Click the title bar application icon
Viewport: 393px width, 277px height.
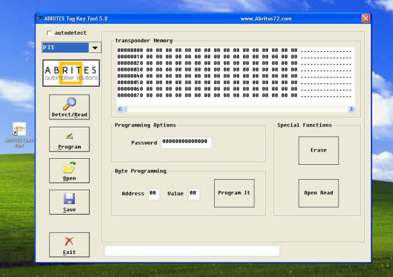pos(41,18)
